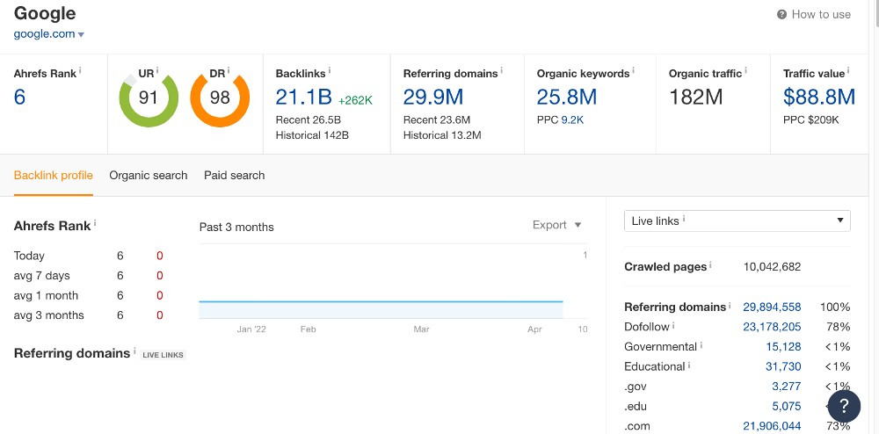Click the avg 3 months row label

click(x=48, y=315)
